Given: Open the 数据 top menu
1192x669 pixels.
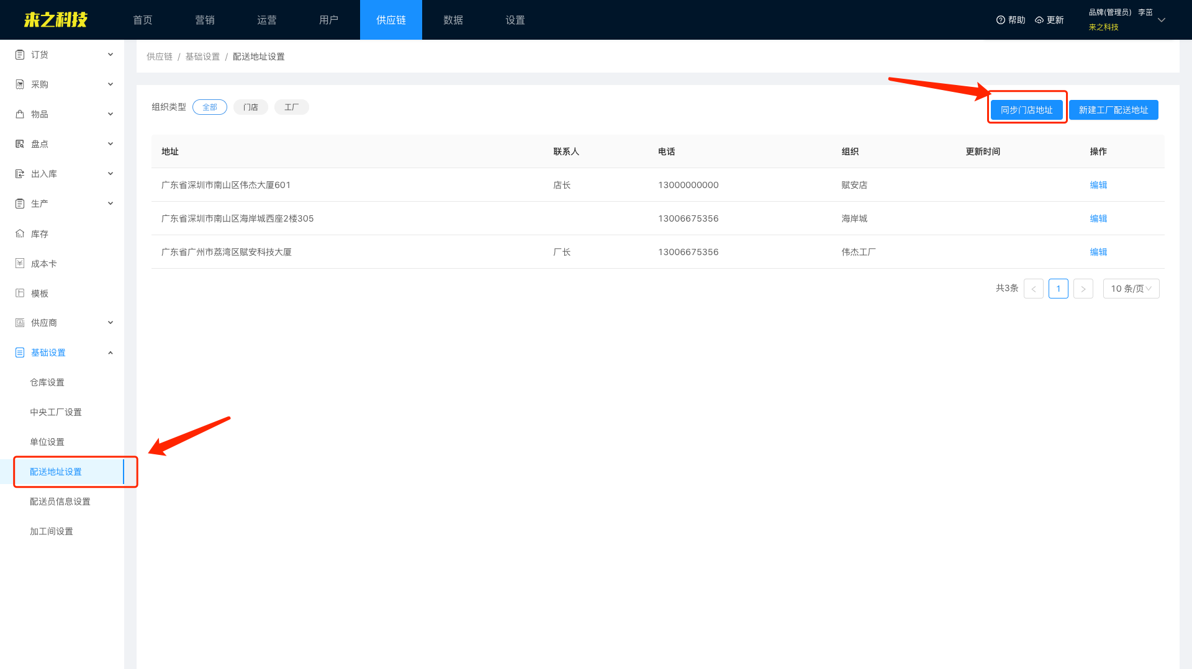Looking at the screenshot, I should coord(453,20).
